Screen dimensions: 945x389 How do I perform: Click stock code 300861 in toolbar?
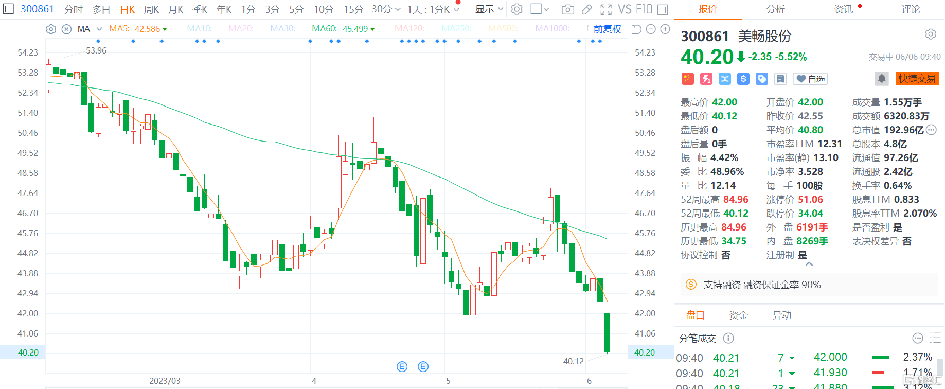coord(38,9)
